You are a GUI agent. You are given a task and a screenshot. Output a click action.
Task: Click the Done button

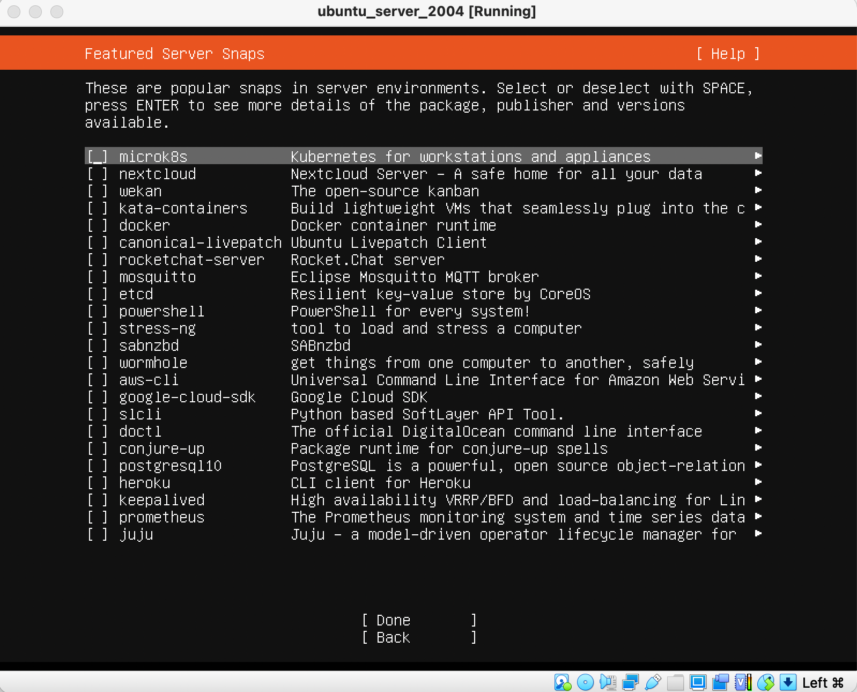419,620
